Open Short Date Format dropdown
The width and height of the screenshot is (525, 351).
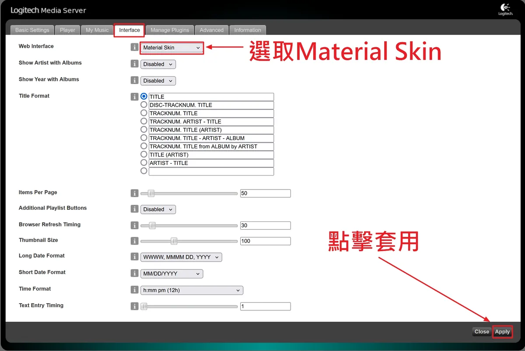click(172, 274)
